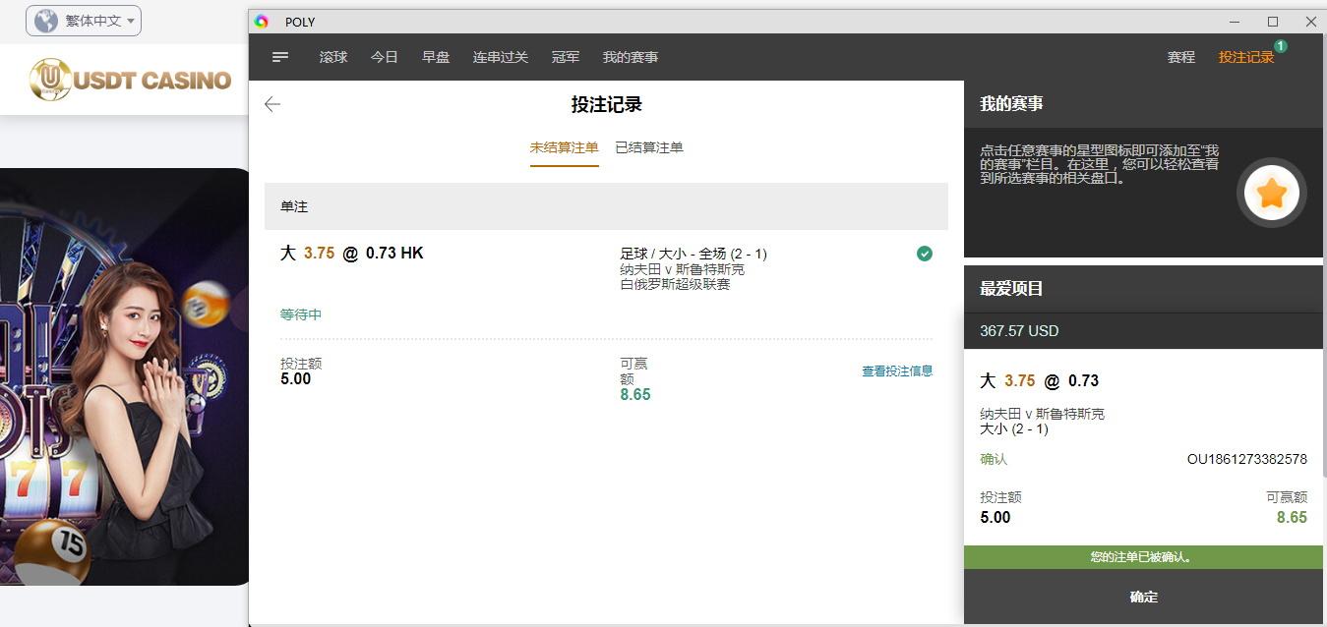Click the green notification badge
The width and height of the screenshot is (1327, 627).
pyautogui.click(x=1280, y=46)
